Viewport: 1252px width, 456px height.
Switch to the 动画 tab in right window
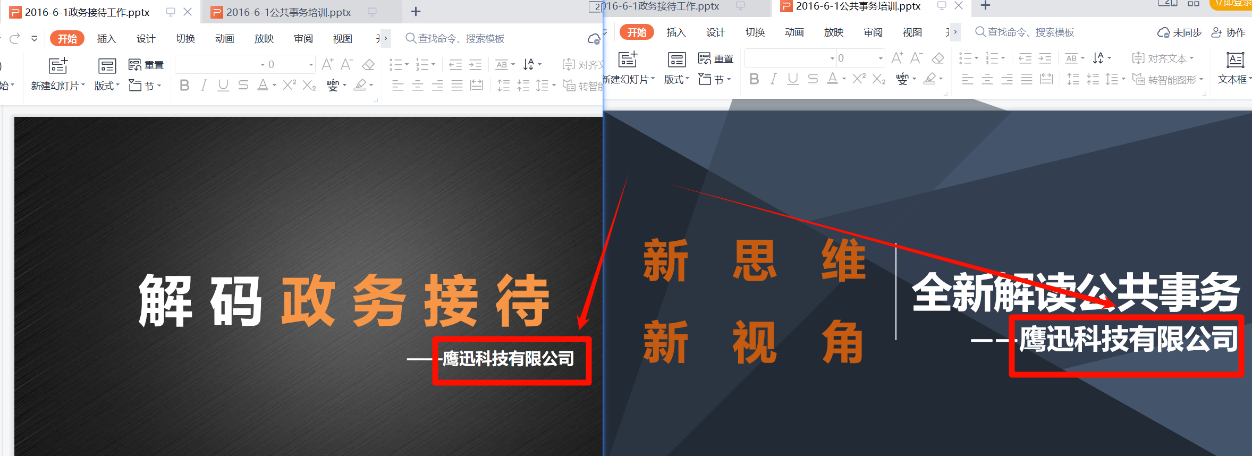pyautogui.click(x=794, y=32)
